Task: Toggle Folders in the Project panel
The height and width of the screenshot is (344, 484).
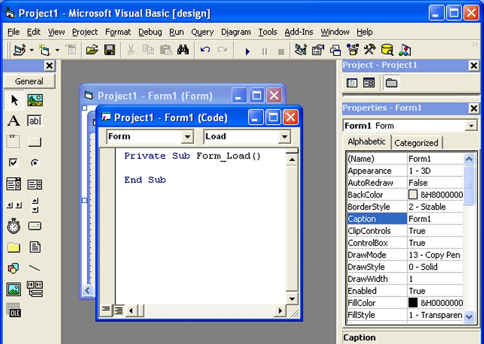Action: (392, 83)
